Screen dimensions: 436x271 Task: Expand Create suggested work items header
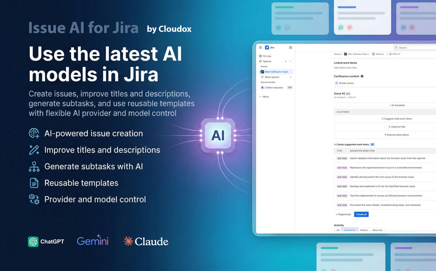tap(353, 145)
